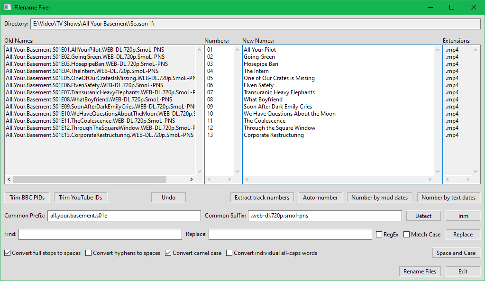
Task: Uncheck Convert full stops to spaces
Action: pyautogui.click(x=8, y=253)
